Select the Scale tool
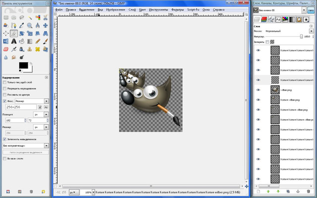 tap(30, 33)
